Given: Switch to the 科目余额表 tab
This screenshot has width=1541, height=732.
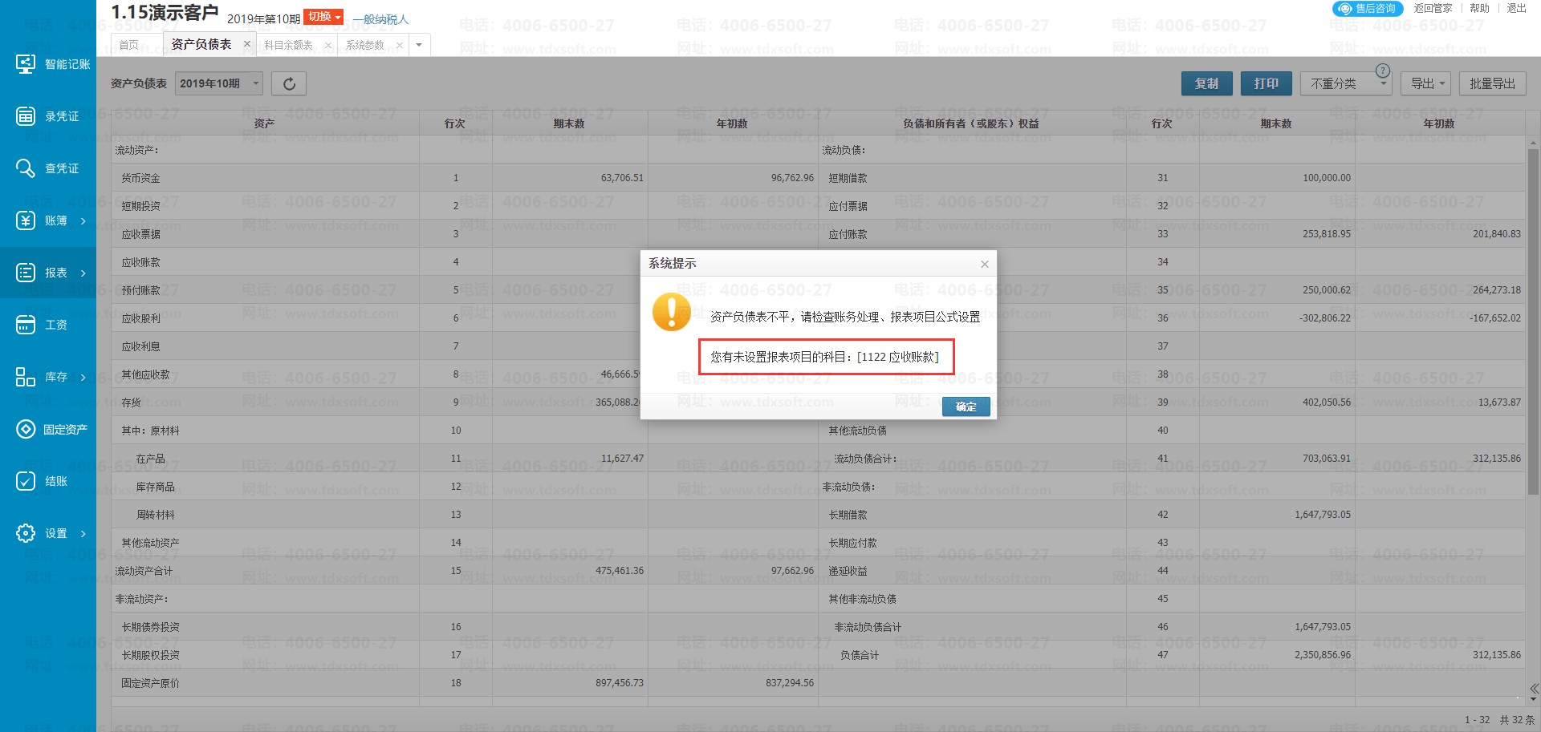Looking at the screenshot, I should point(288,45).
